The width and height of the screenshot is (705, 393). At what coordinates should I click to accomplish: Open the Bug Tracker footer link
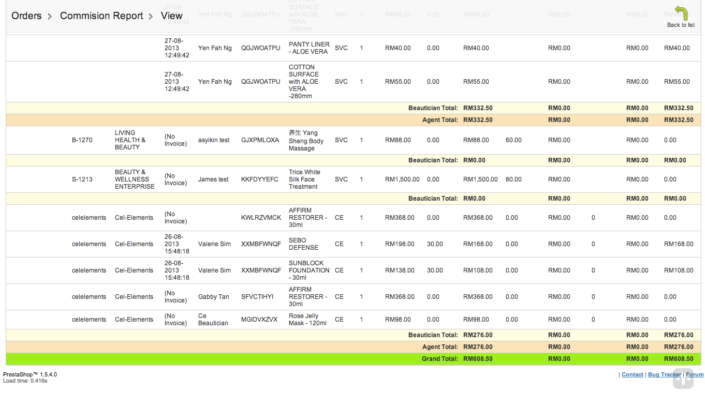pos(664,374)
